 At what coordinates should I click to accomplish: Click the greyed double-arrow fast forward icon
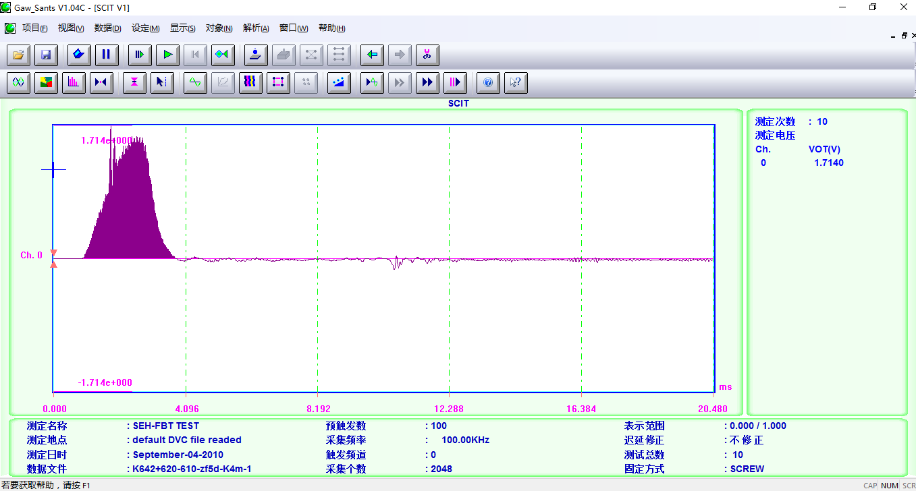click(400, 82)
